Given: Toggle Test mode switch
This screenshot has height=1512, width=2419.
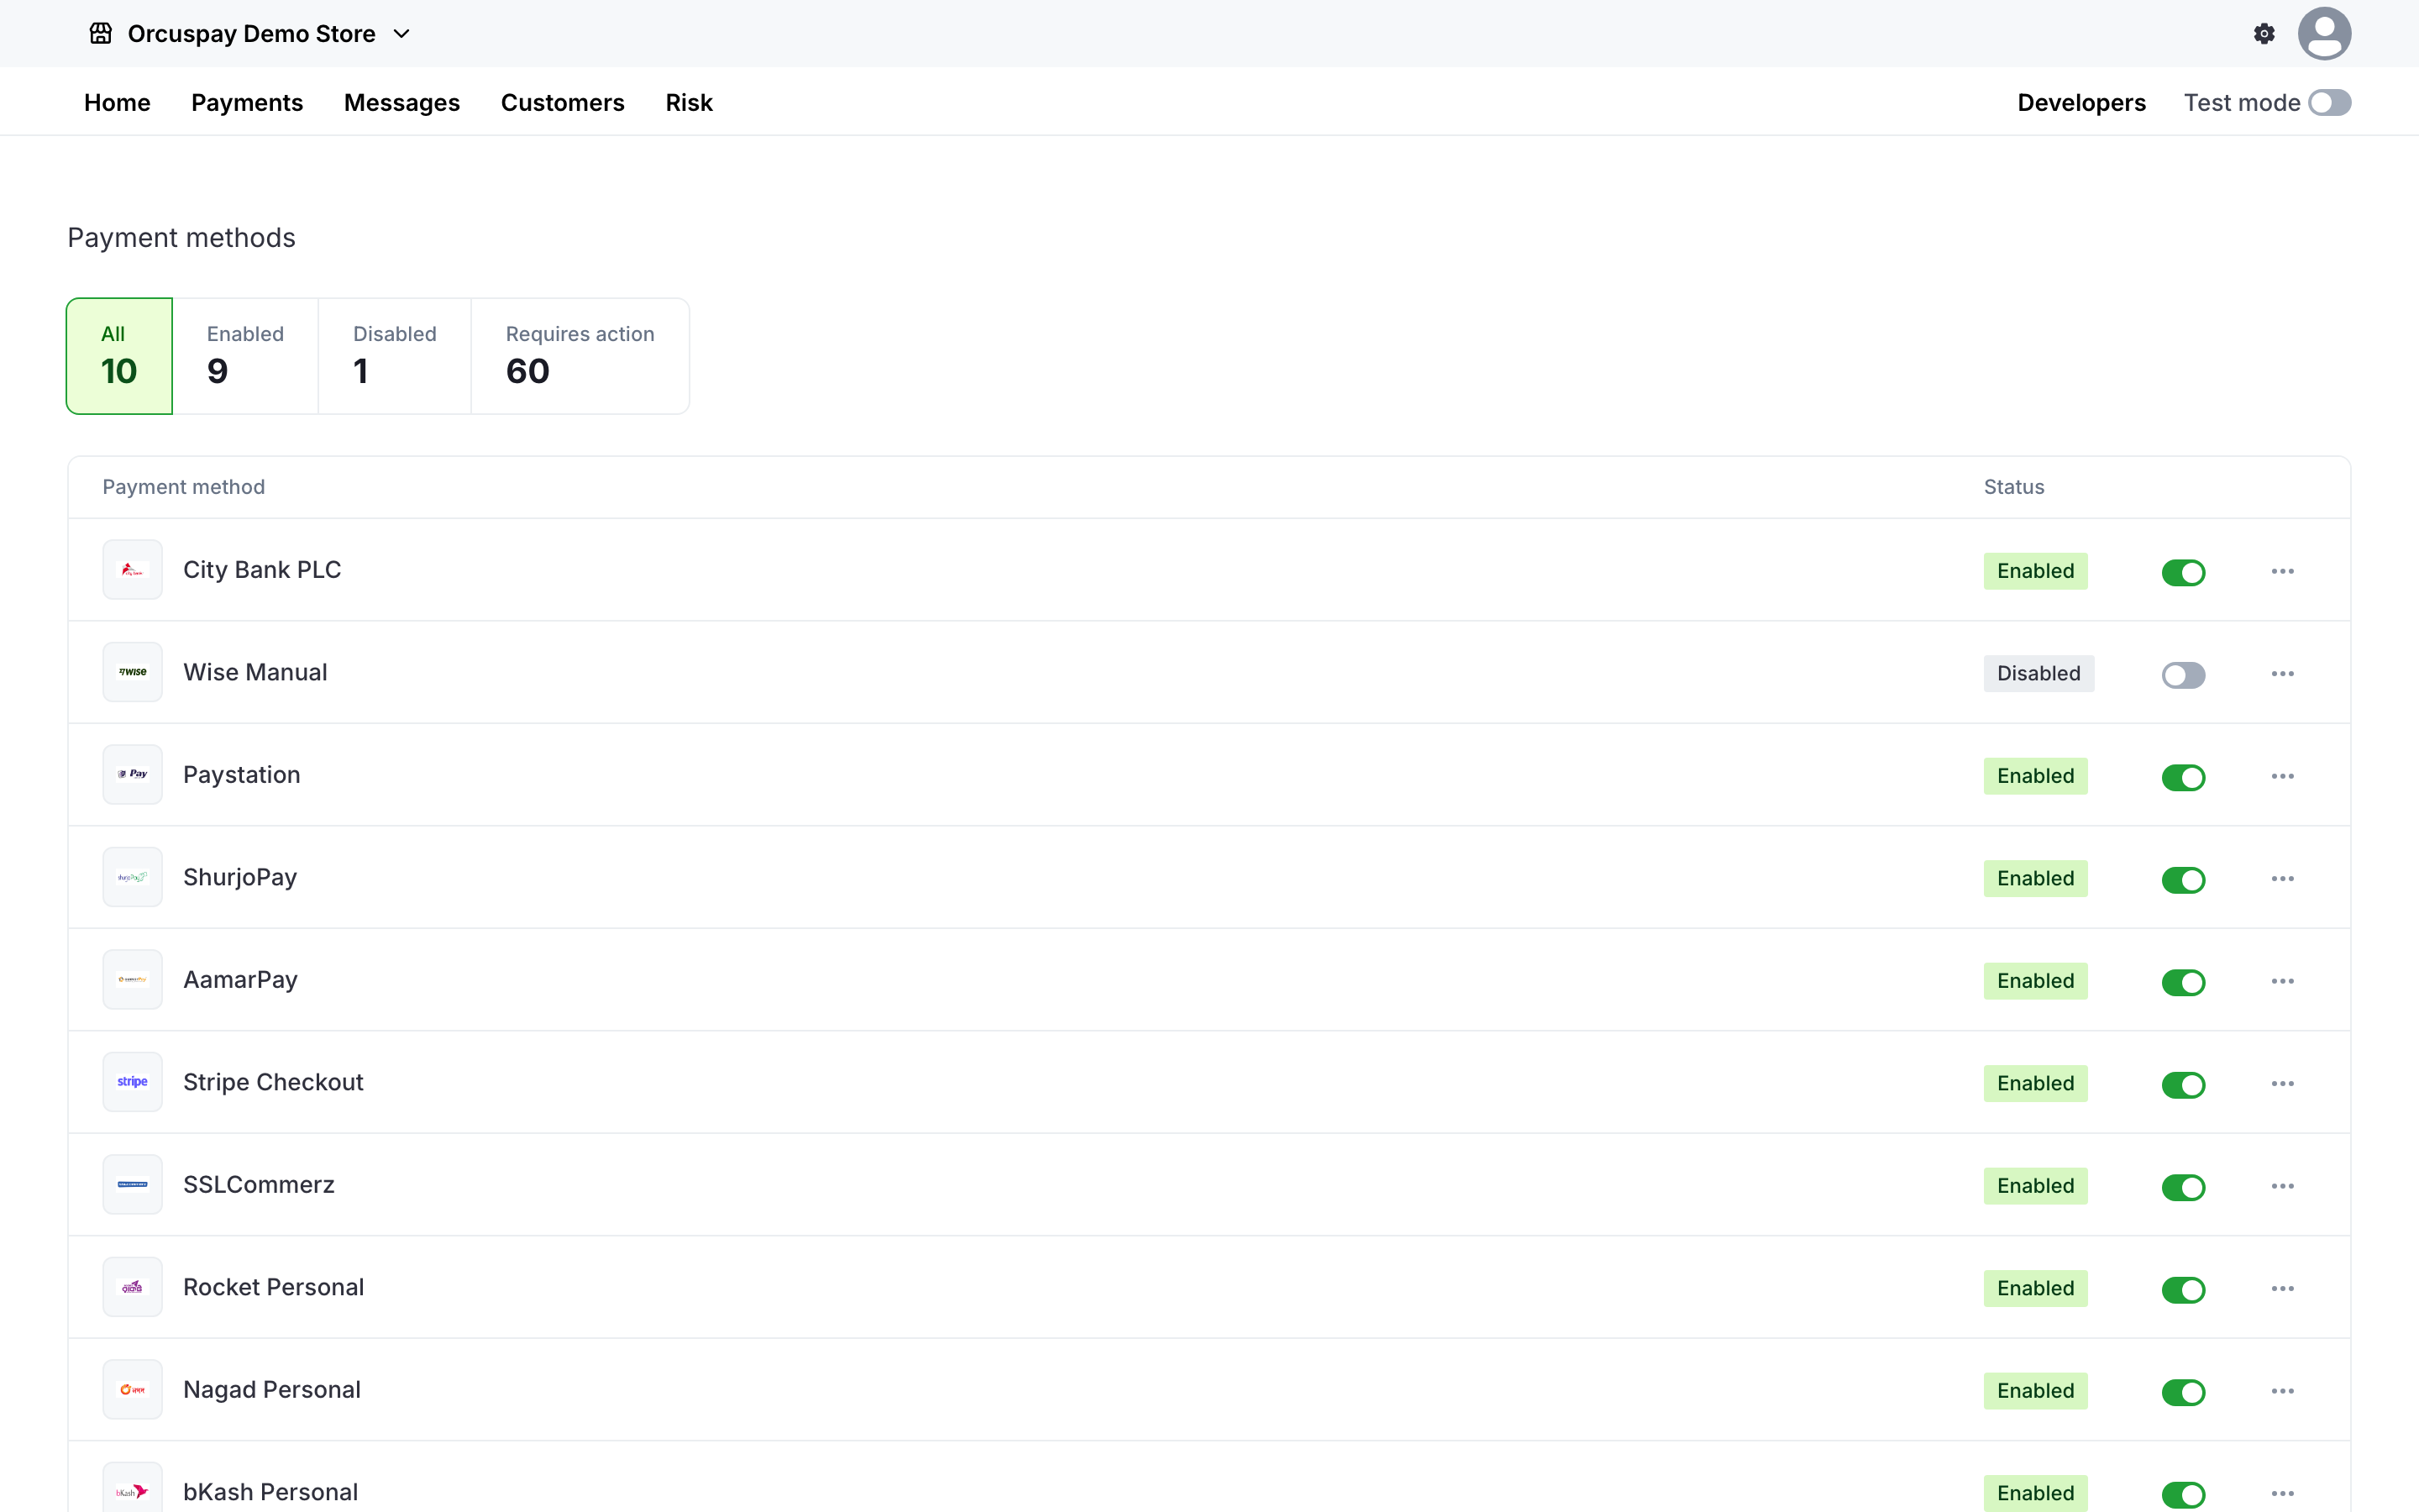Looking at the screenshot, I should click(x=2329, y=103).
